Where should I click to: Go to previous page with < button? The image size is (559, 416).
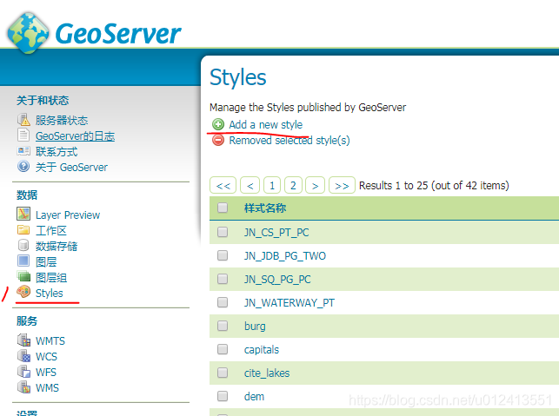(x=250, y=185)
